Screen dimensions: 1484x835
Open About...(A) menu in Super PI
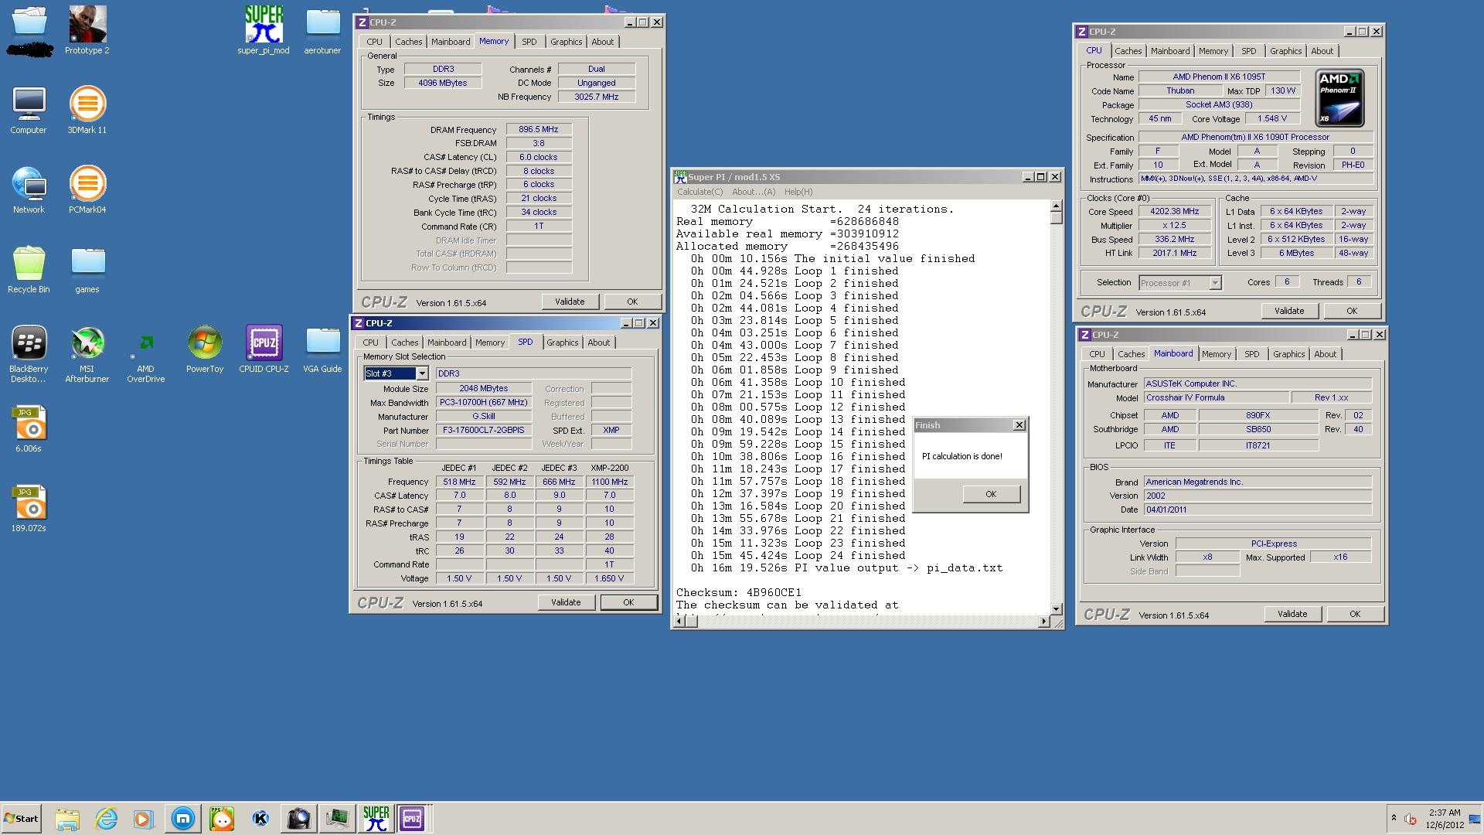[753, 192]
